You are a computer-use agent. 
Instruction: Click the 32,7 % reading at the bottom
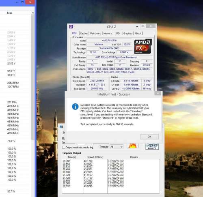pyautogui.click(x=11, y=191)
